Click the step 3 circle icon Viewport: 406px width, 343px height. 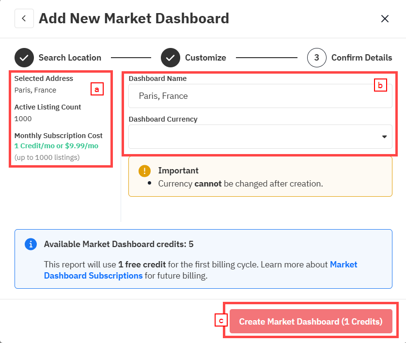[x=317, y=58]
